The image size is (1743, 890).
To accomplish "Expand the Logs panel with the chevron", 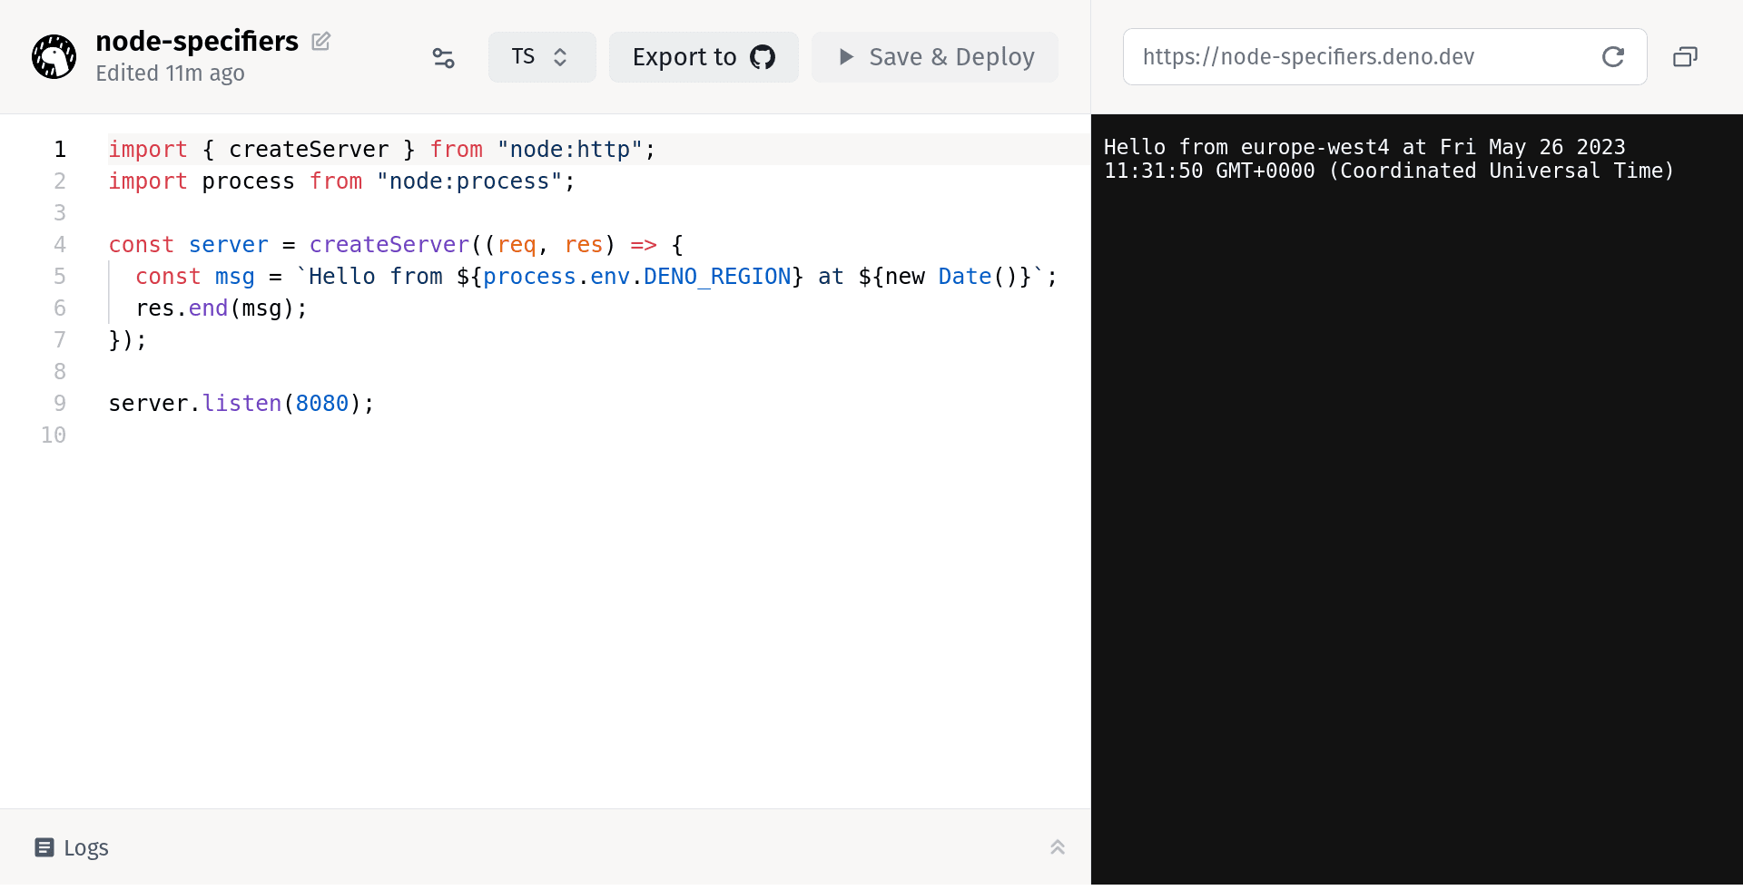I will coord(1057,846).
